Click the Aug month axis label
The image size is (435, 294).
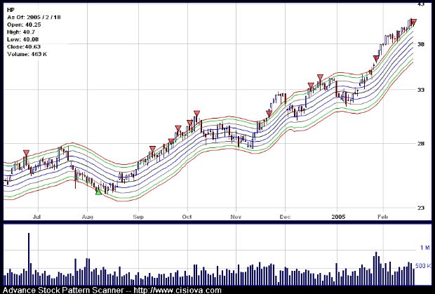[87, 217]
